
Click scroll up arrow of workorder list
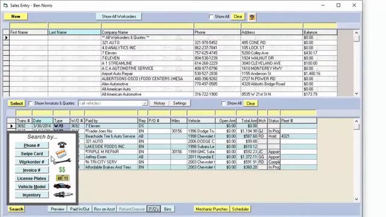[356, 121]
